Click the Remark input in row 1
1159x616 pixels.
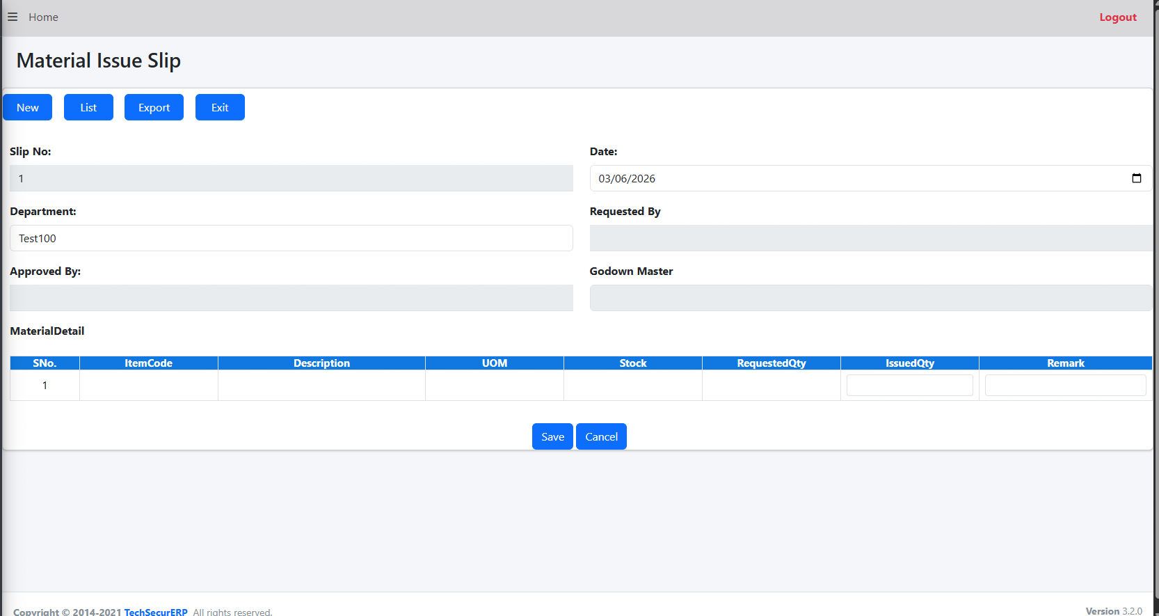pyautogui.click(x=1065, y=385)
